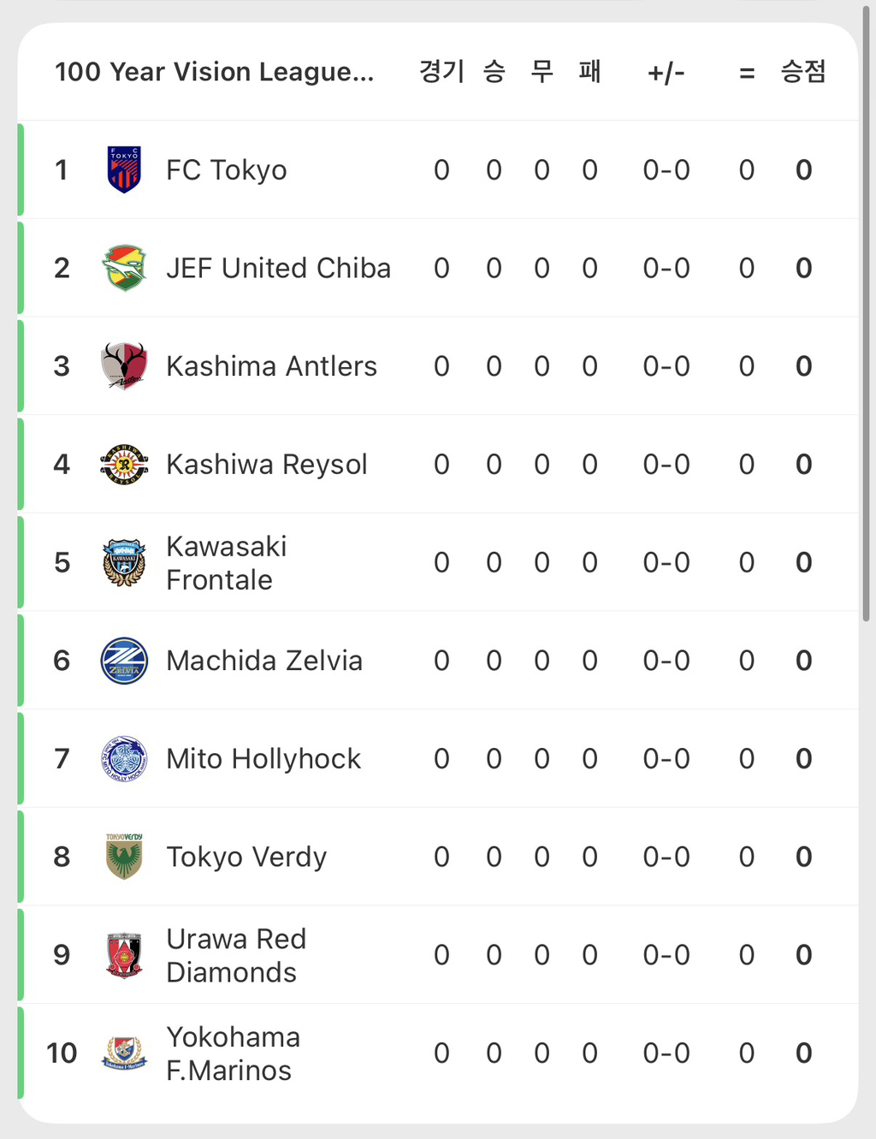This screenshot has width=876, height=1139.
Task: Click the Urawa Red Diamonds crest
Action: 124,955
